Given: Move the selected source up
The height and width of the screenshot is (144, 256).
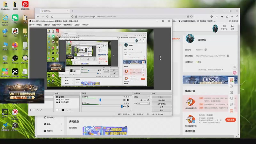Looking at the screenshot, I should 67,110.
